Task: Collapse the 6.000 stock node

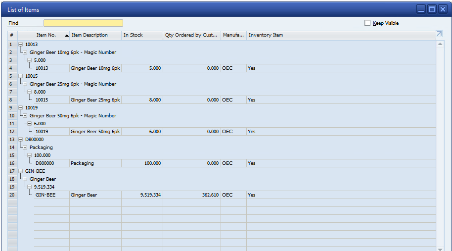Action: pos(29,124)
